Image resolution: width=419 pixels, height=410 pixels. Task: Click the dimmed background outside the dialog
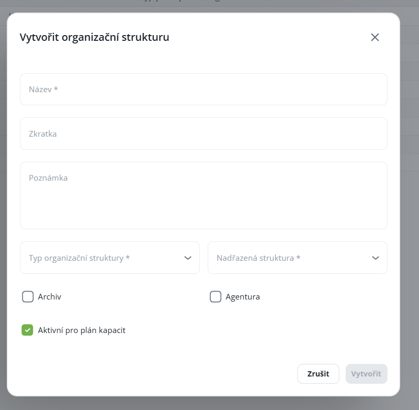410,209
